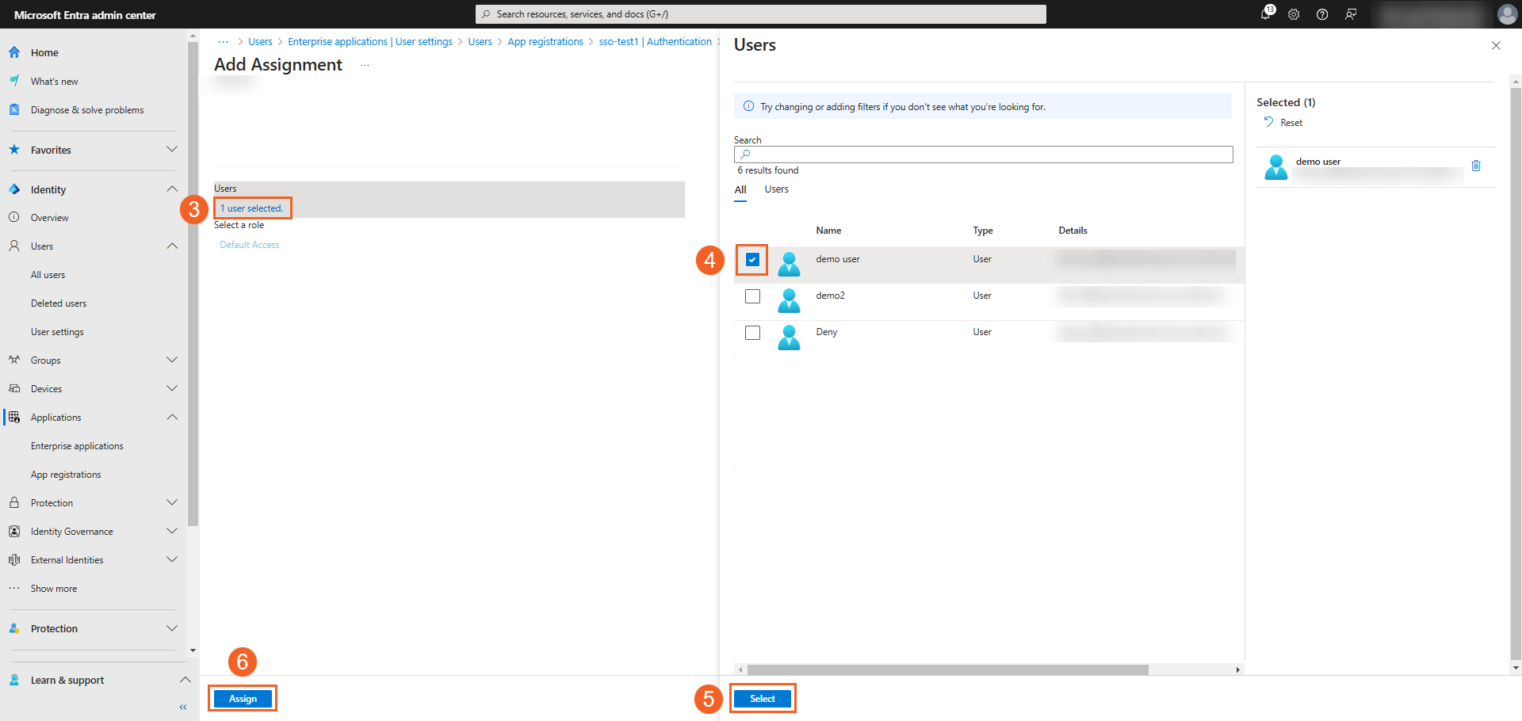This screenshot has width=1522, height=721.
Task: Click the Home icon in sidebar
Action: (x=14, y=52)
